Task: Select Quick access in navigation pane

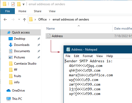Action: tap(21, 32)
